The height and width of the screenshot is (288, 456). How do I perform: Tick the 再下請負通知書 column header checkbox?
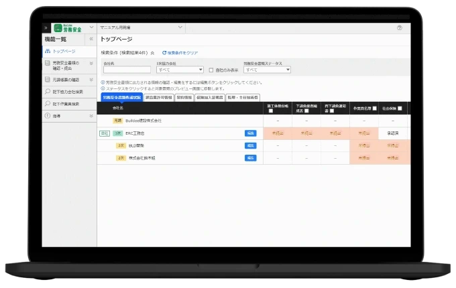(x=332, y=111)
